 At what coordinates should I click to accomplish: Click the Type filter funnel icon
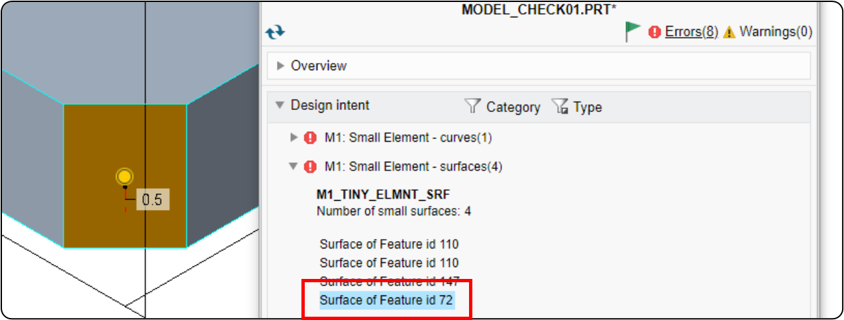560,107
